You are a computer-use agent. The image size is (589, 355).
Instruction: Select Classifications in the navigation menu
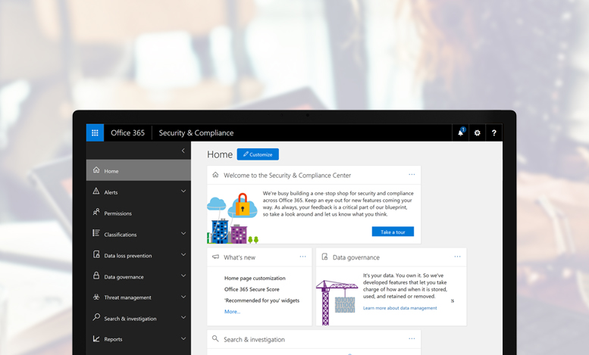point(139,234)
